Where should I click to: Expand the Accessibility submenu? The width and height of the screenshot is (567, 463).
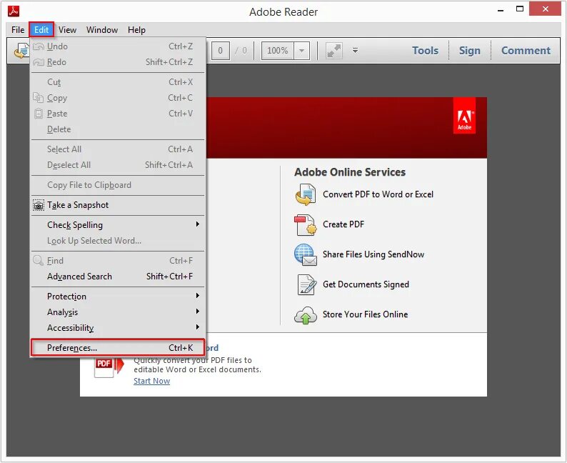tap(118, 328)
